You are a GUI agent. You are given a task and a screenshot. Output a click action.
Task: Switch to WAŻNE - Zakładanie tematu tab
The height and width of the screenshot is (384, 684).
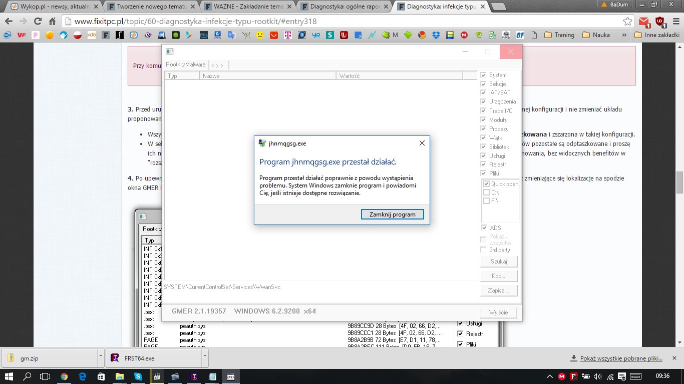click(x=247, y=7)
